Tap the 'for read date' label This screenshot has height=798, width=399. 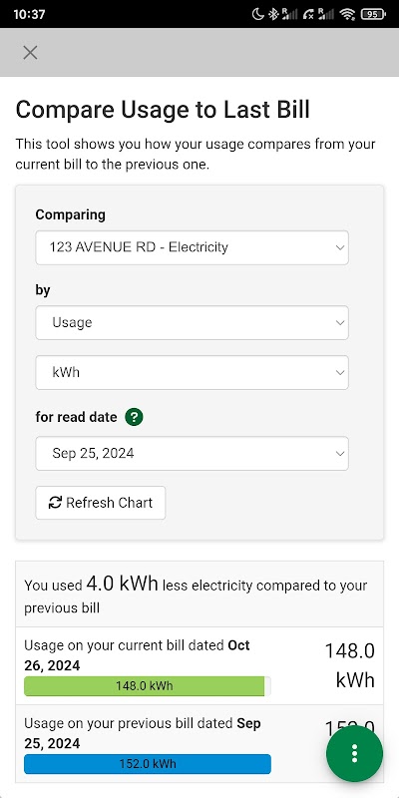coord(77,417)
